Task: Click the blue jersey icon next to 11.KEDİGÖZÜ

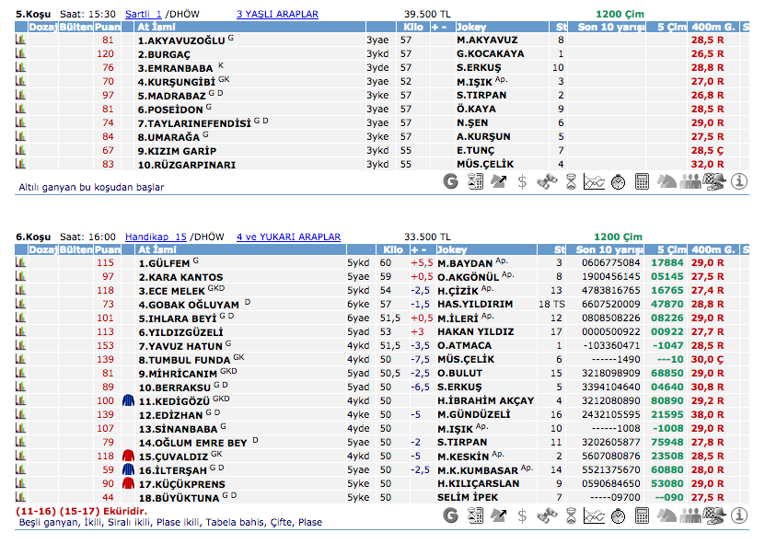Action: pyautogui.click(x=128, y=401)
